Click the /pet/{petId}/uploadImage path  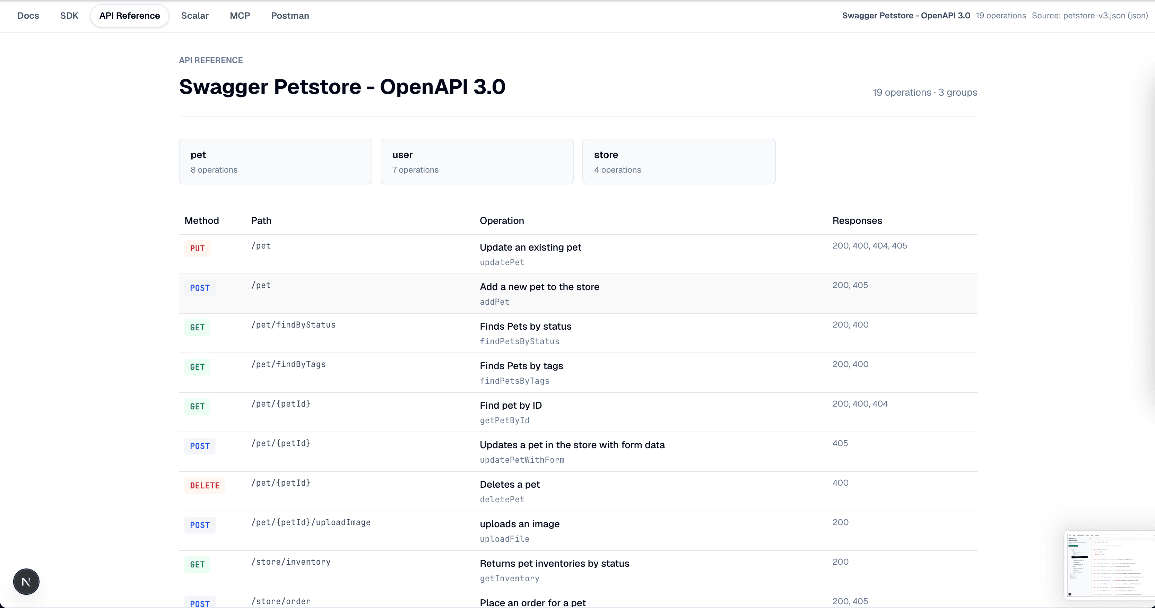[311, 522]
